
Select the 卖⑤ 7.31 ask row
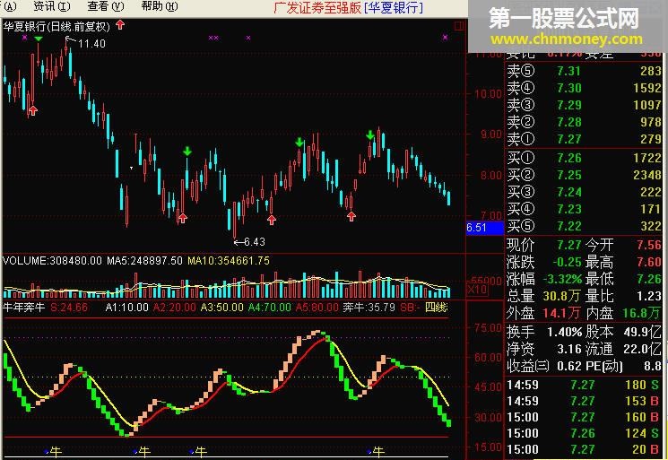tap(584, 71)
